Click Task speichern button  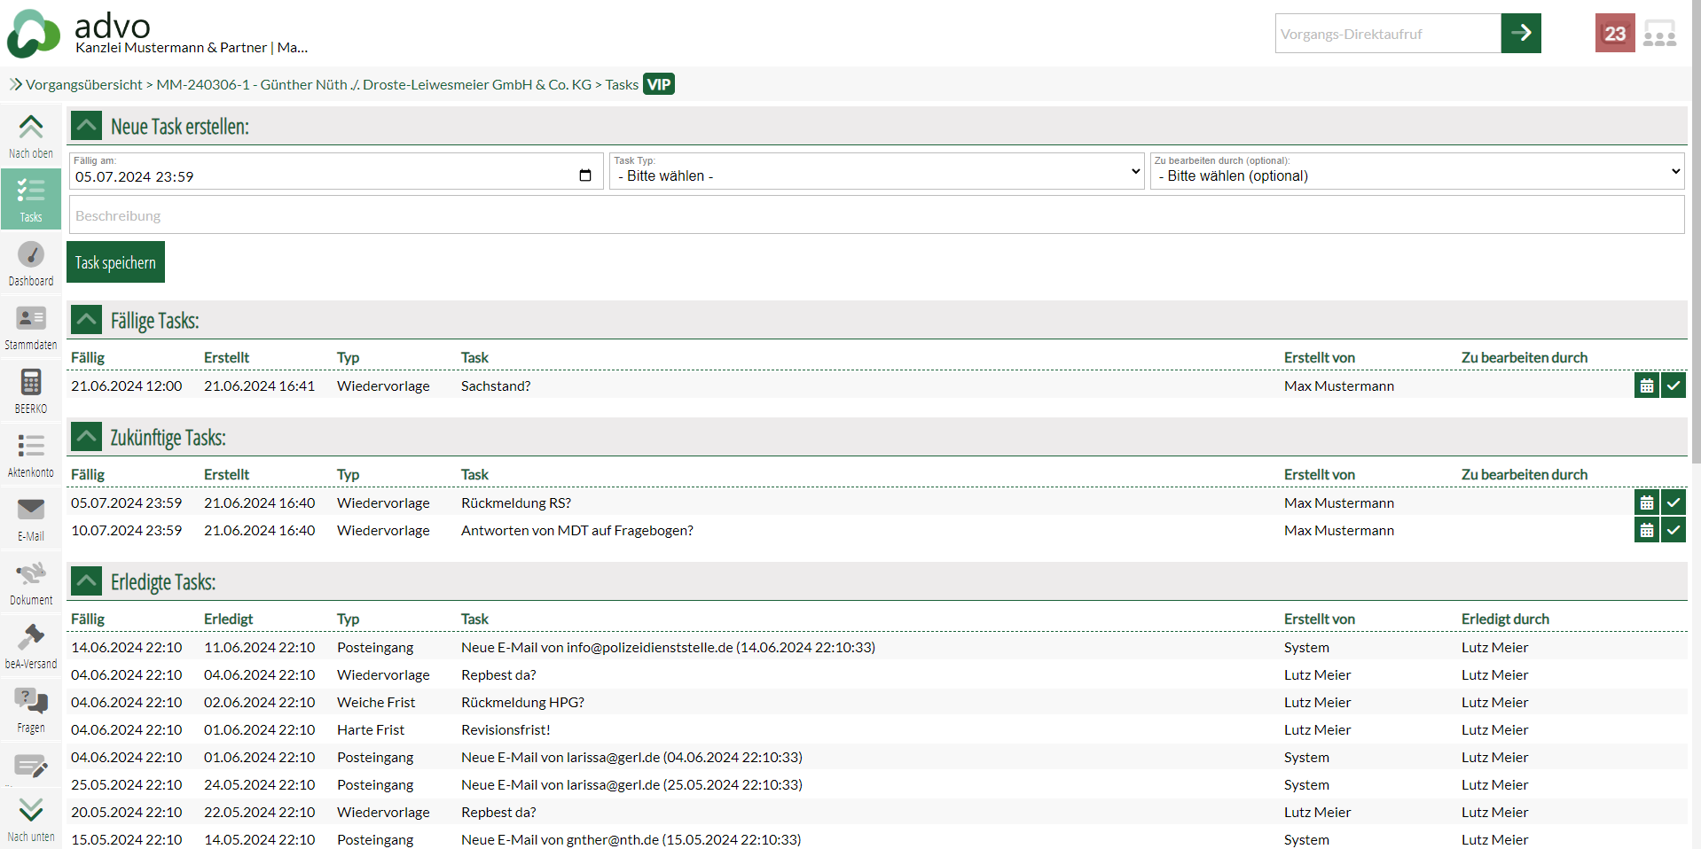tap(115, 262)
